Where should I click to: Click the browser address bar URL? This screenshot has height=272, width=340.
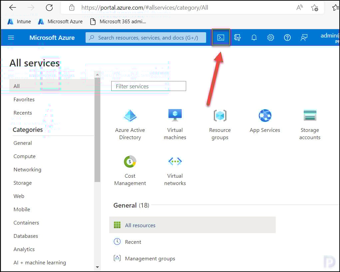[x=145, y=8]
